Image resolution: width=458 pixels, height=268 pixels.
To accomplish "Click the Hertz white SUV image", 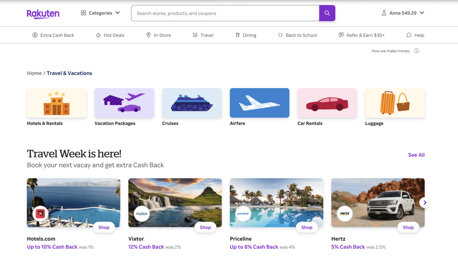I will (x=378, y=203).
